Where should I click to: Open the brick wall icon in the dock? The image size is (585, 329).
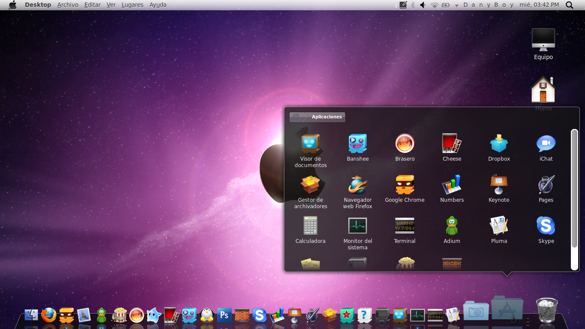[242, 315]
